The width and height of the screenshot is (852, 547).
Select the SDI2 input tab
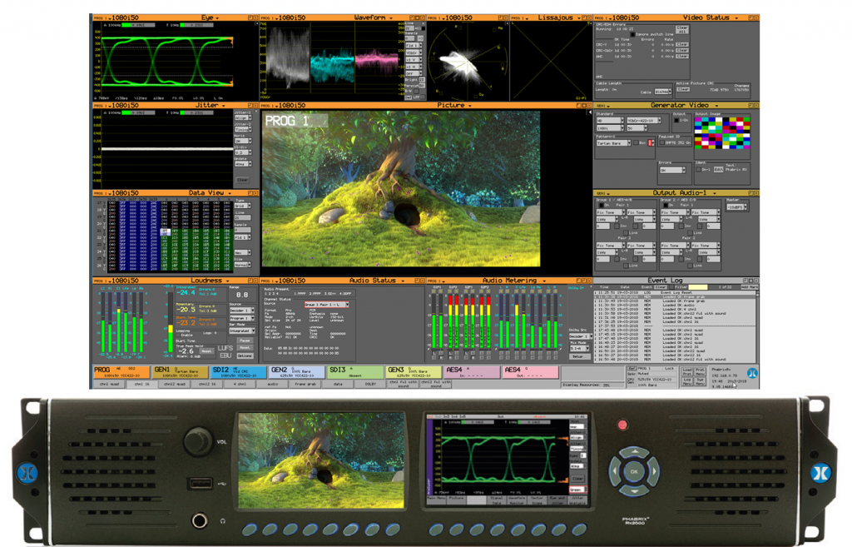[x=238, y=371]
